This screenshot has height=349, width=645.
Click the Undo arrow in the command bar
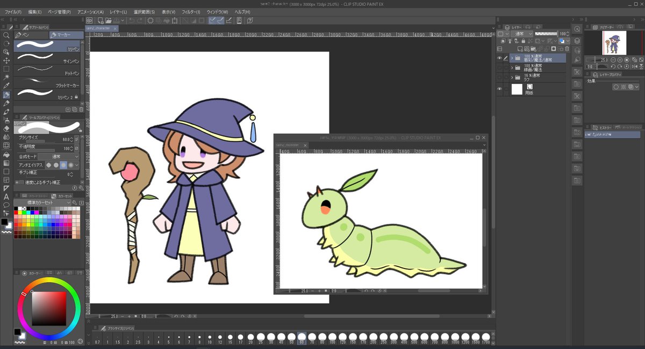[132, 20]
